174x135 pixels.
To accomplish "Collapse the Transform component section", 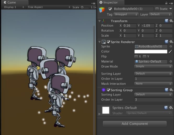I will pos(100,21).
